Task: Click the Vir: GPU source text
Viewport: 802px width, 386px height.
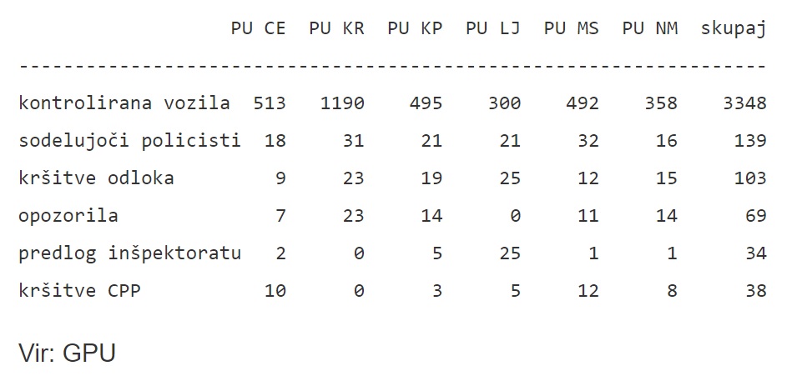Action: tap(67, 353)
